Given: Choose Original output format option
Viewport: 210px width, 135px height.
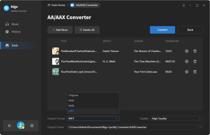Looking at the screenshot, I should (93, 95).
